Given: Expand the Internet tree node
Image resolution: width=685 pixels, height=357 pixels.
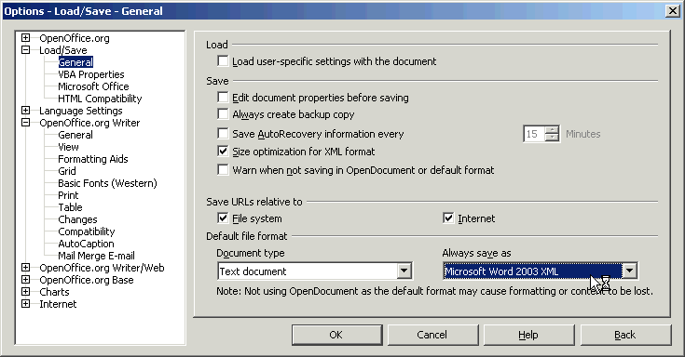Looking at the screenshot, I should click(26, 303).
